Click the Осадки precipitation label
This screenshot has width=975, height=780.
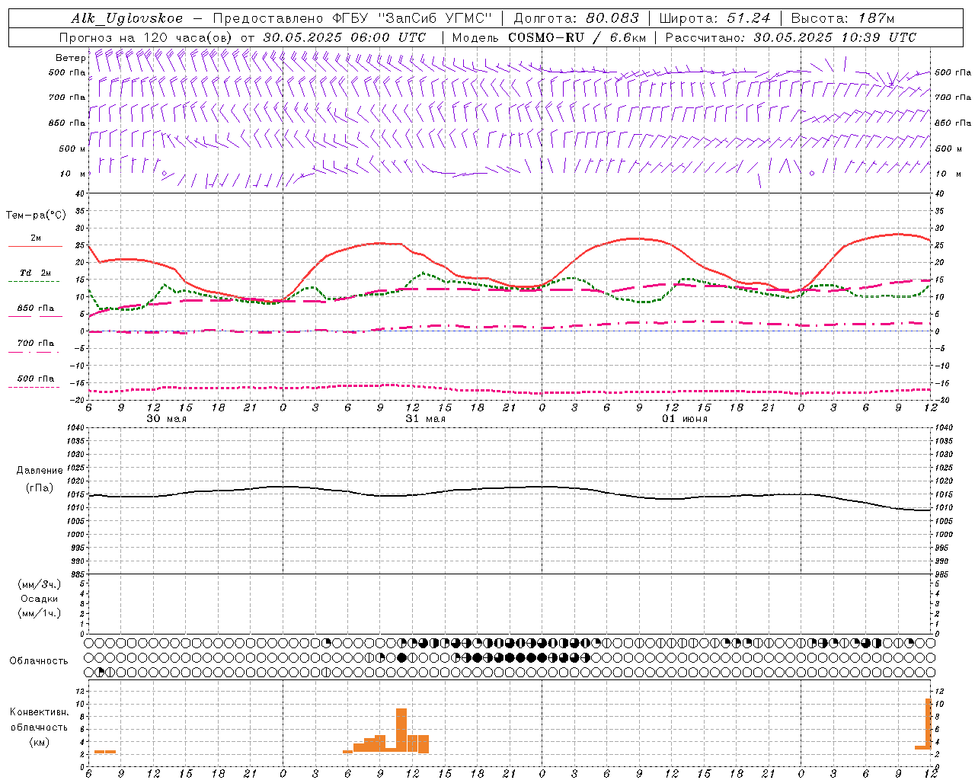click(39, 599)
